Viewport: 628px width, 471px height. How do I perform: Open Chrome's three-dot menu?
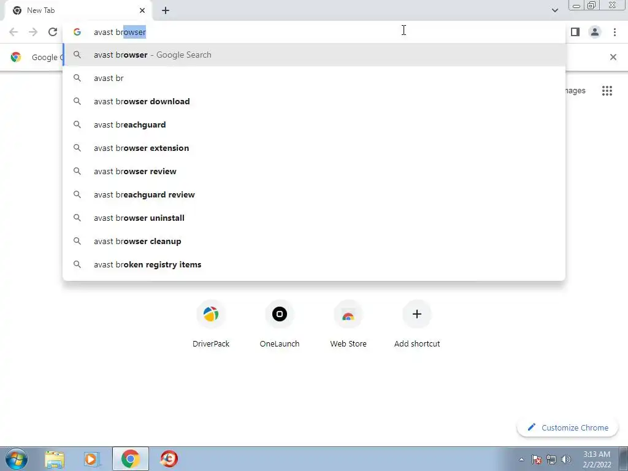click(x=615, y=32)
